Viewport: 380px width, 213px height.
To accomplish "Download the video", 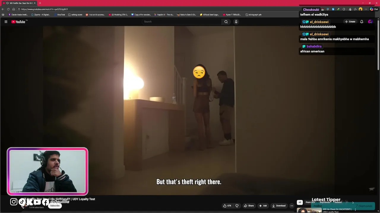I will coord(279,206).
